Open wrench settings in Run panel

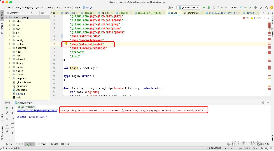point(7,113)
